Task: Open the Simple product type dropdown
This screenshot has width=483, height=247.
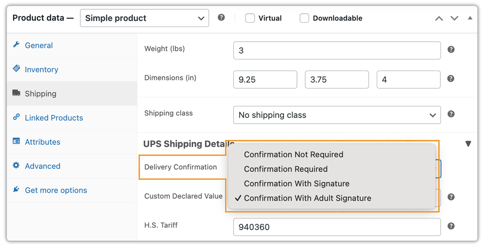Action: click(x=144, y=18)
